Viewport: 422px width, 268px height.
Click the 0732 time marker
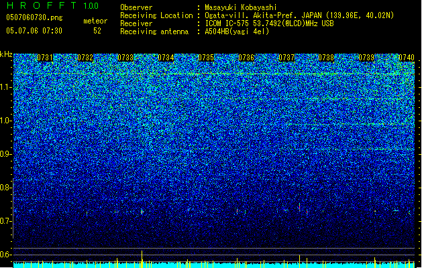[85, 58]
